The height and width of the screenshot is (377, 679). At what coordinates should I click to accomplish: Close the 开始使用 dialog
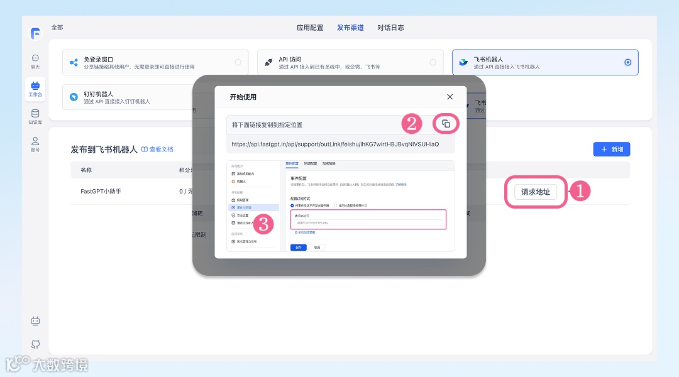450,97
